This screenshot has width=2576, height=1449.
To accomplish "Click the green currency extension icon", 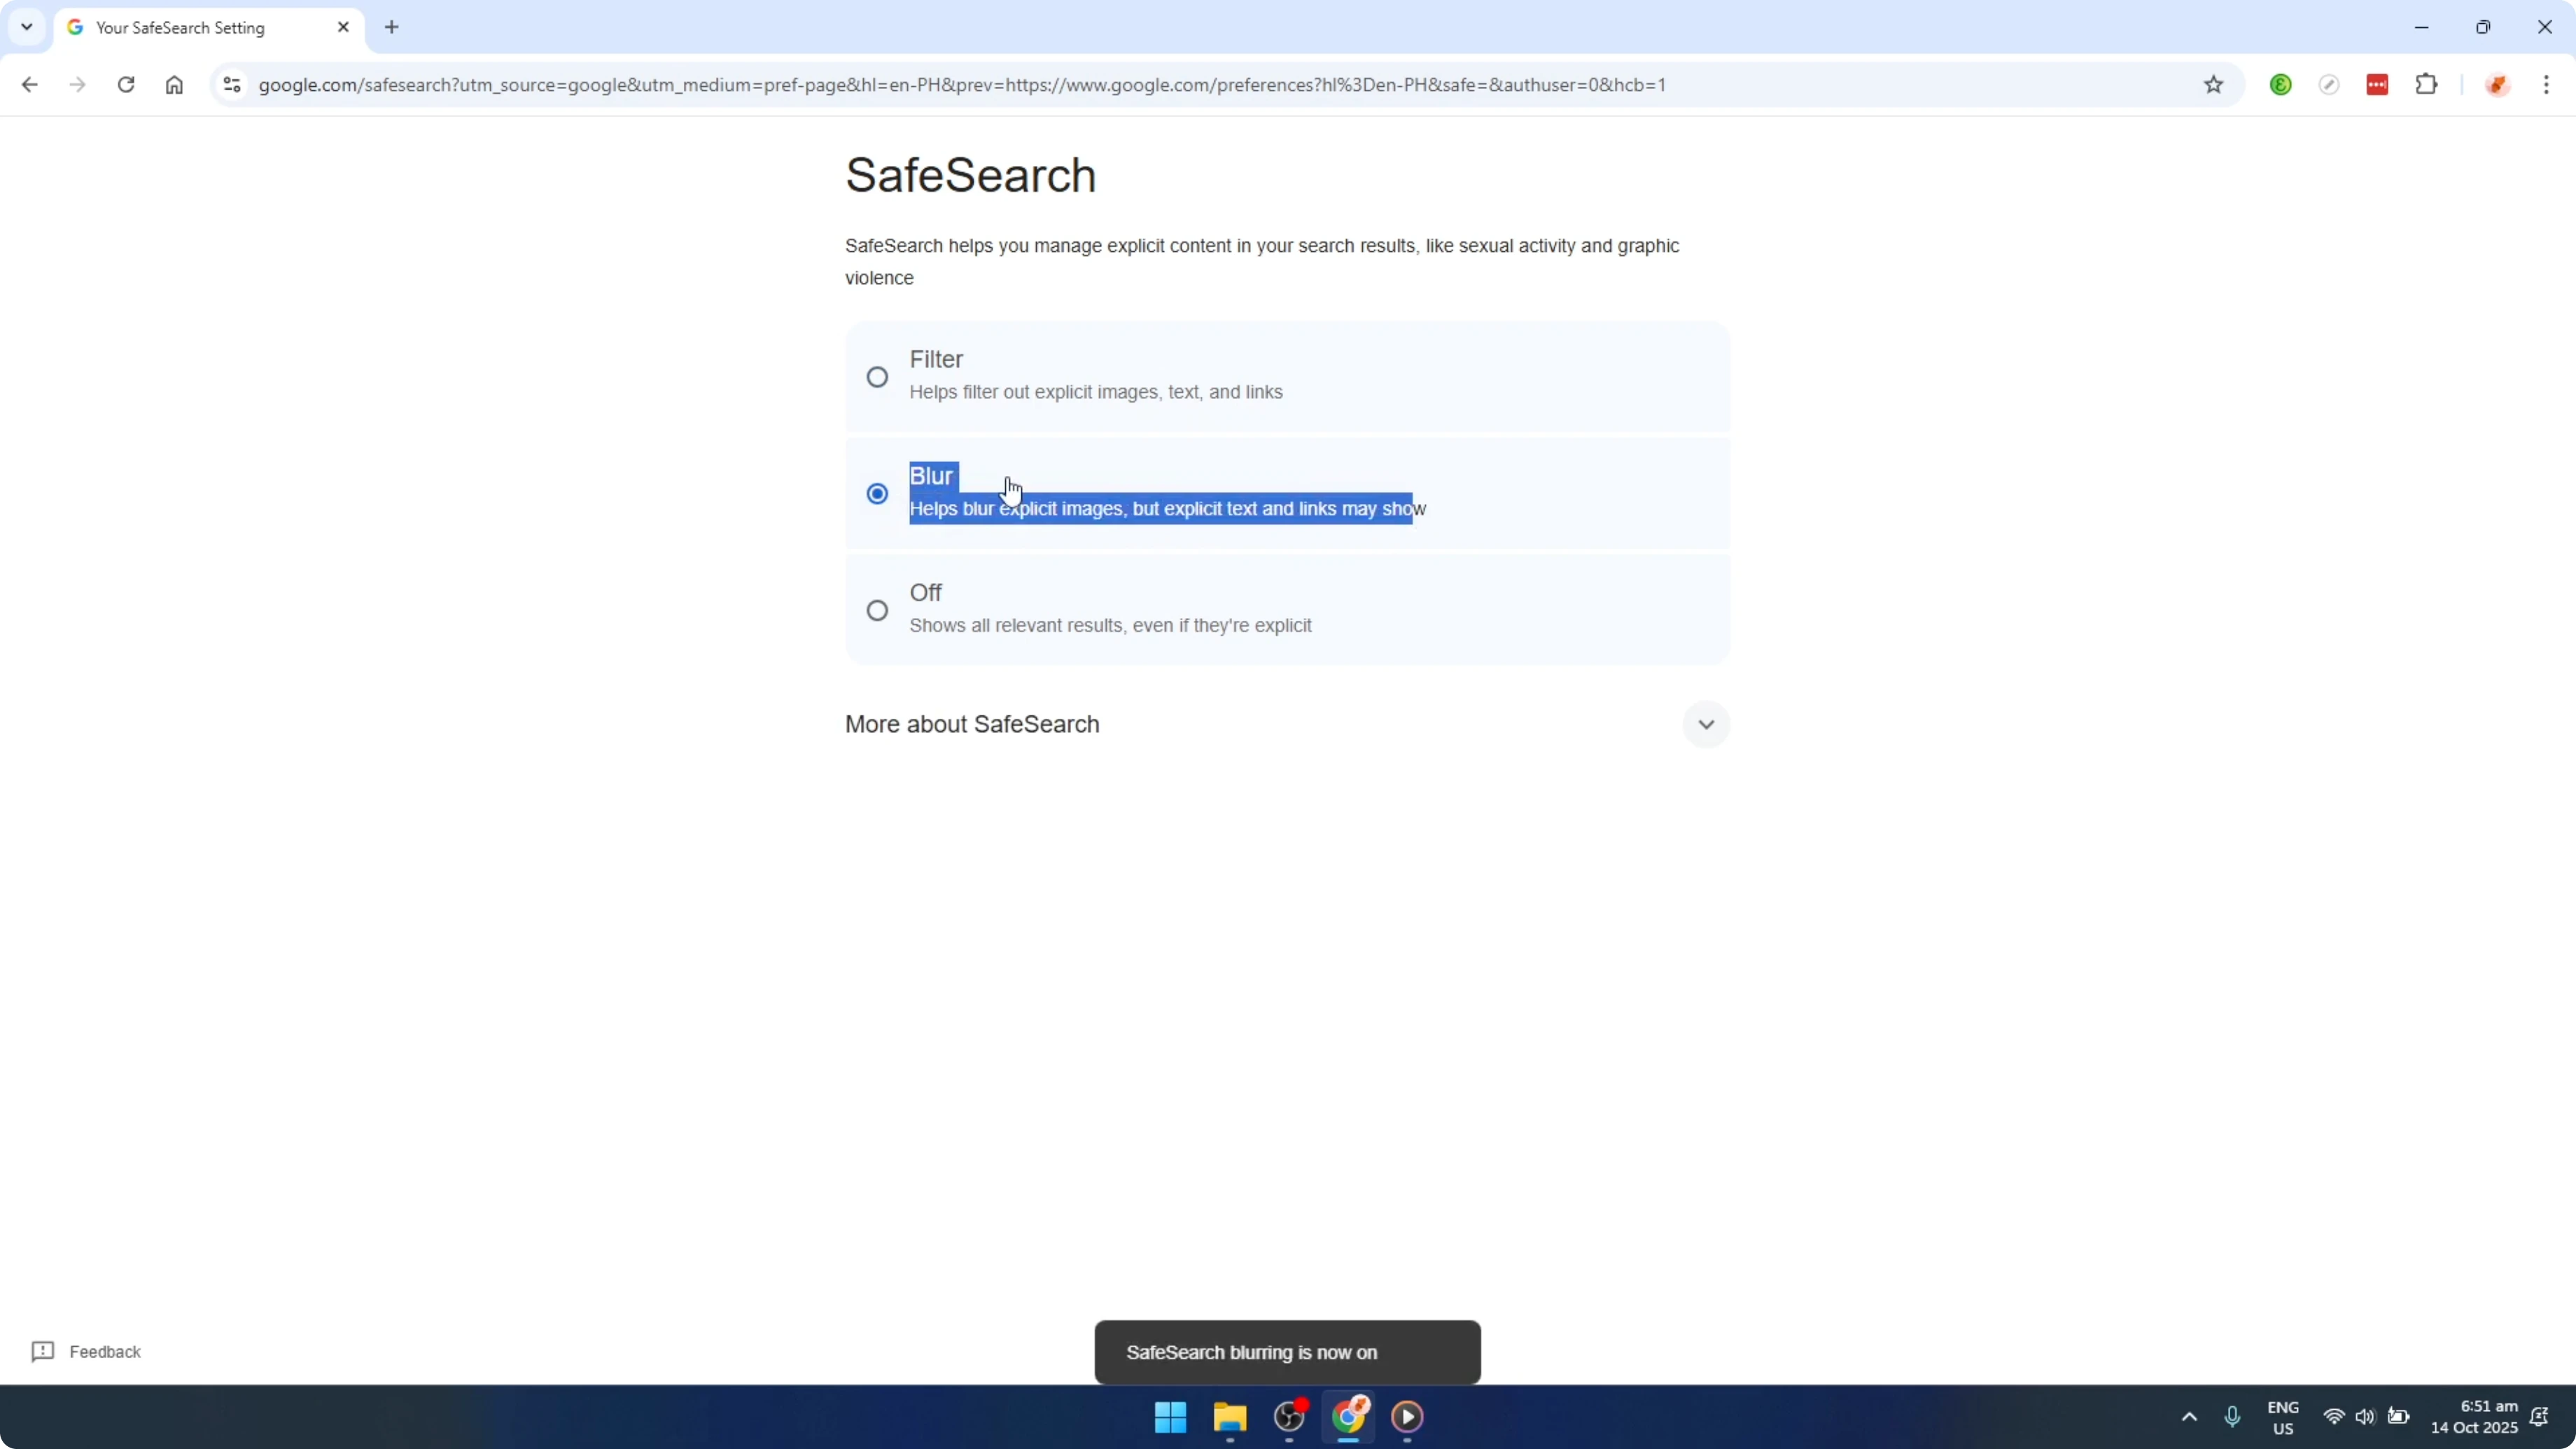I will coord(2281,84).
